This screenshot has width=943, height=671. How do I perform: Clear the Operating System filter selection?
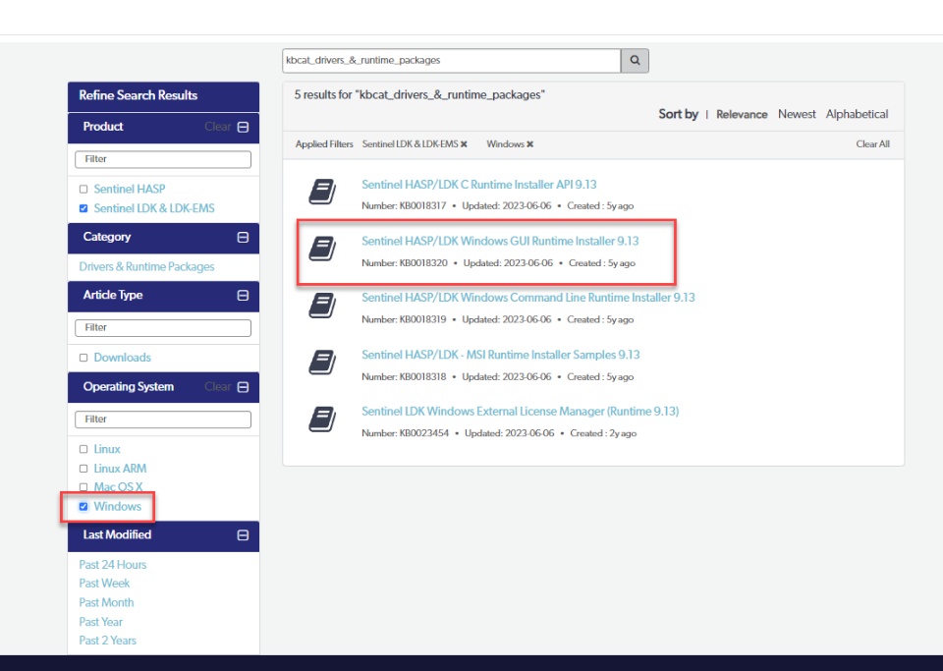click(218, 387)
